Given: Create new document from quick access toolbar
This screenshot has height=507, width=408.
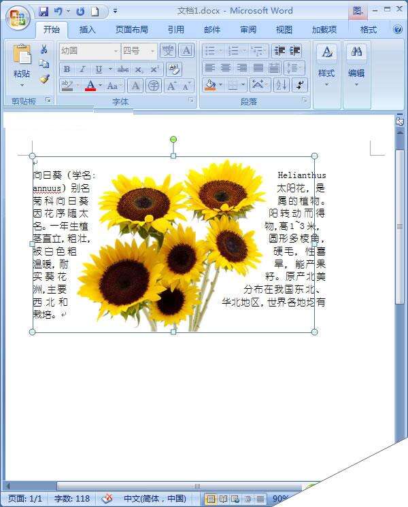Looking at the screenshot, I should coord(95,12).
